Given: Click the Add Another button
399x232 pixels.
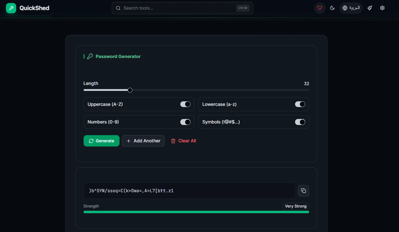Looking at the screenshot, I should 143,141.
